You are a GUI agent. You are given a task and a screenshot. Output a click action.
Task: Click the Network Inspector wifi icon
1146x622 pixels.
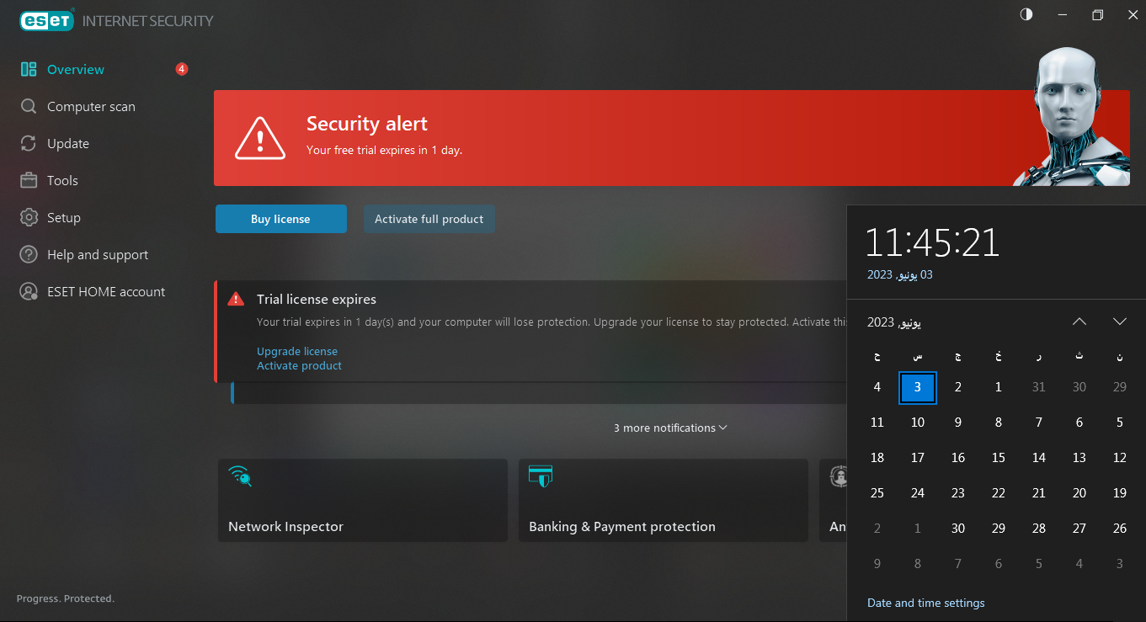point(240,476)
